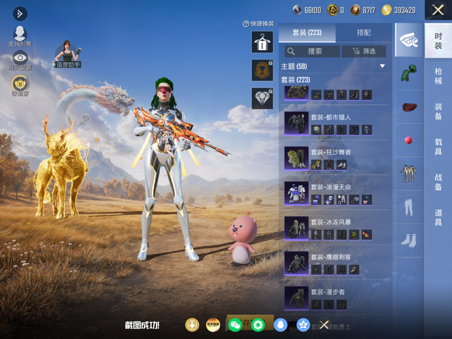Share screenshot to QQ
452x339 pixels.
pyautogui.click(x=280, y=325)
